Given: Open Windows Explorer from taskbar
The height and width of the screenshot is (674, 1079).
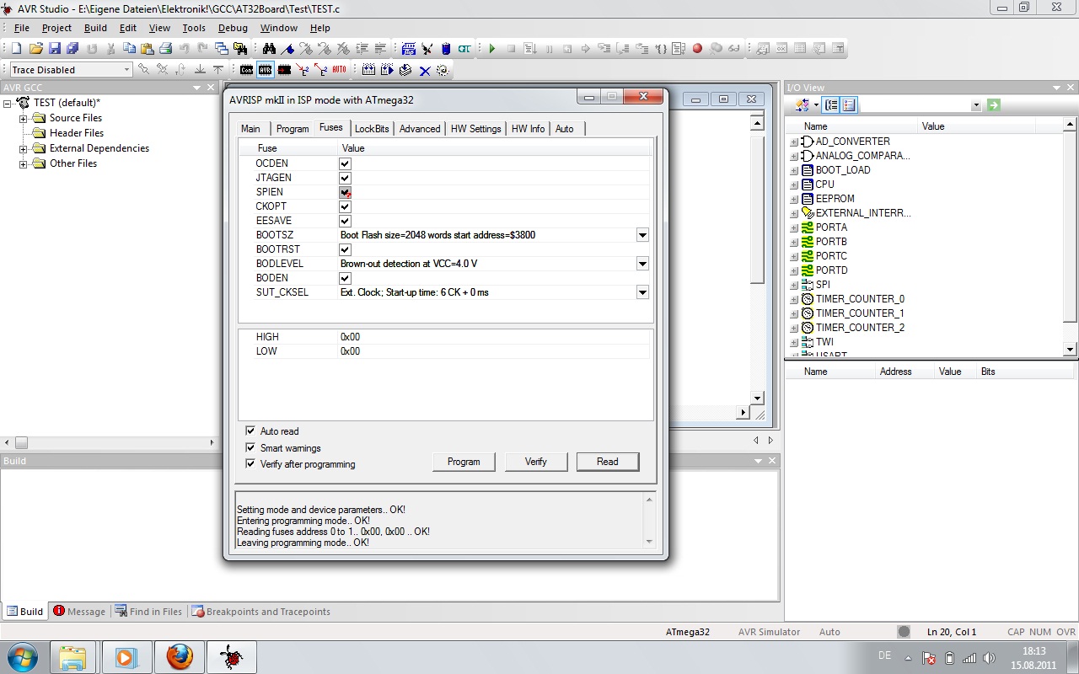Looking at the screenshot, I should pyautogui.click(x=73, y=656).
